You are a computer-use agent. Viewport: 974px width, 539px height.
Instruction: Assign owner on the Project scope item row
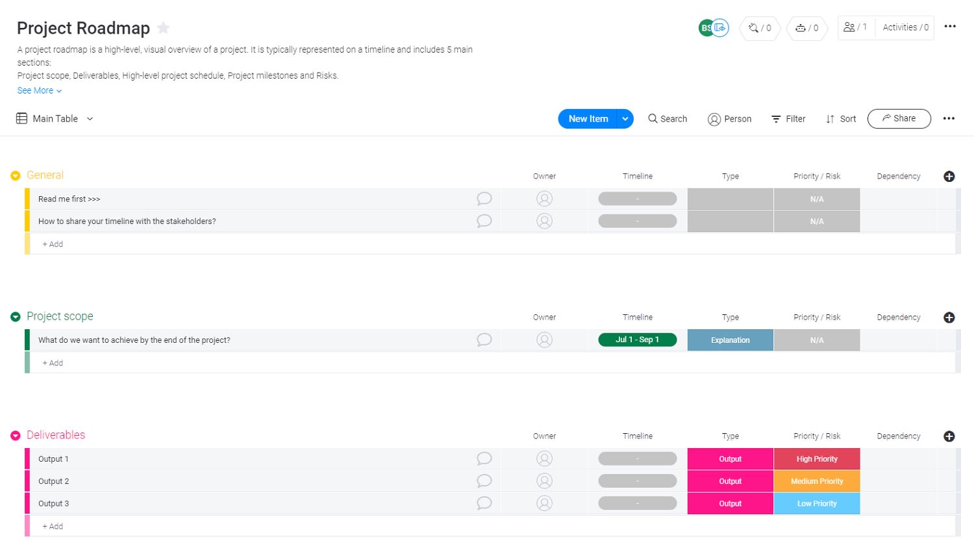click(x=544, y=340)
